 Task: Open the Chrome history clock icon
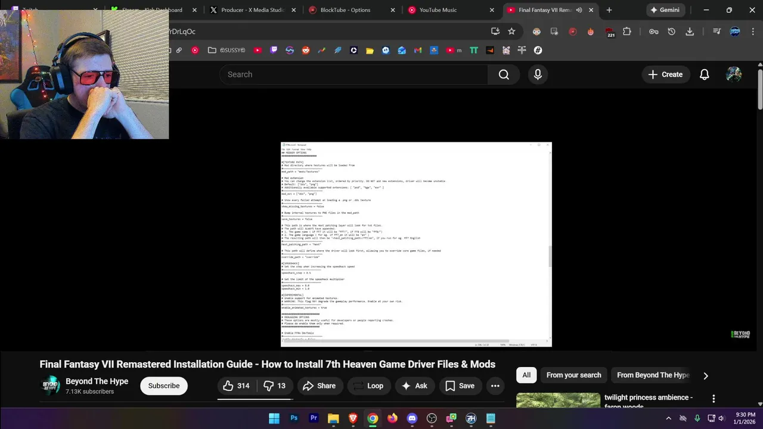(x=672, y=32)
